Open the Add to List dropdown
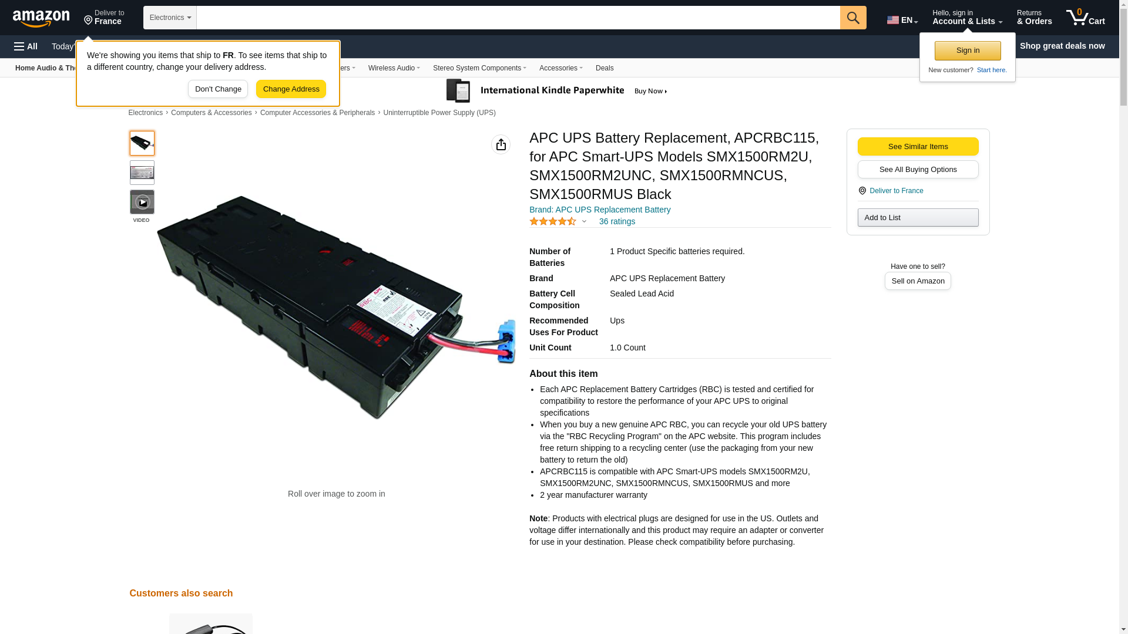Viewport: 1128px width, 634px height. (918, 218)
